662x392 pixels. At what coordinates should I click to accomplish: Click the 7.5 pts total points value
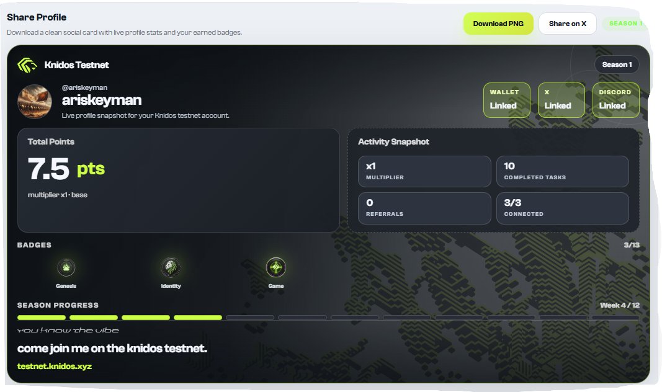coord(66,169)
